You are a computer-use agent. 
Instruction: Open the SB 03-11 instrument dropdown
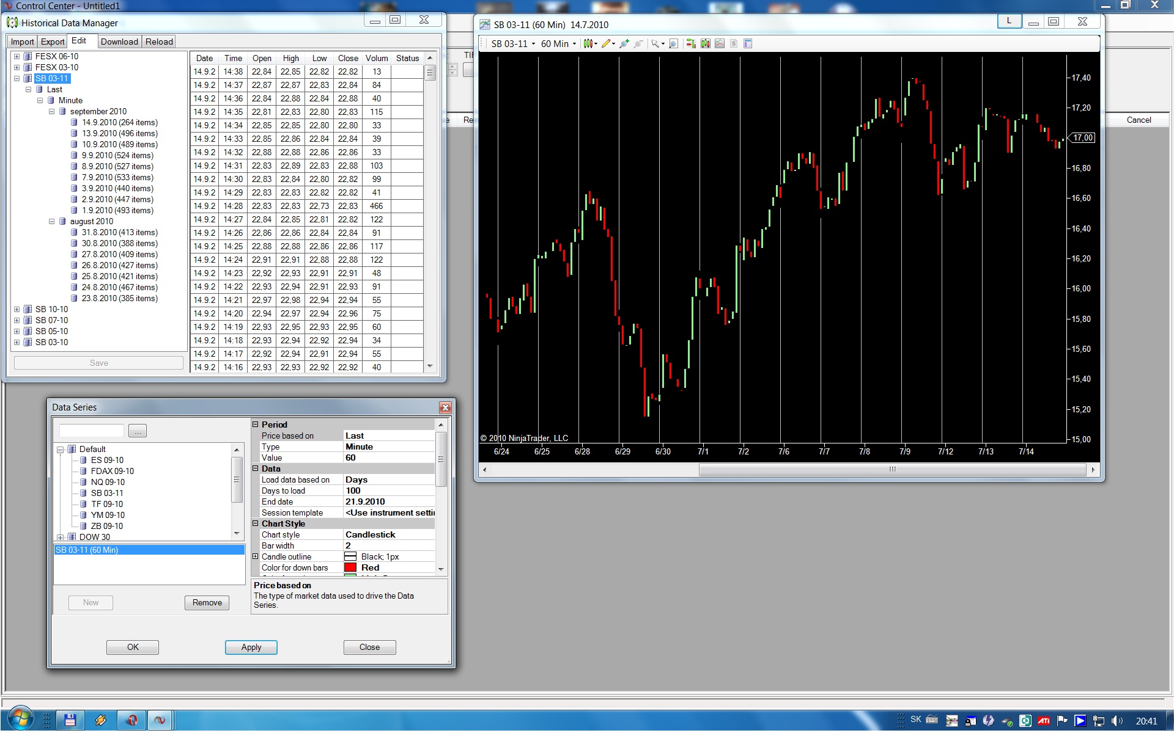pyautogui.click(x=514, y=44)
